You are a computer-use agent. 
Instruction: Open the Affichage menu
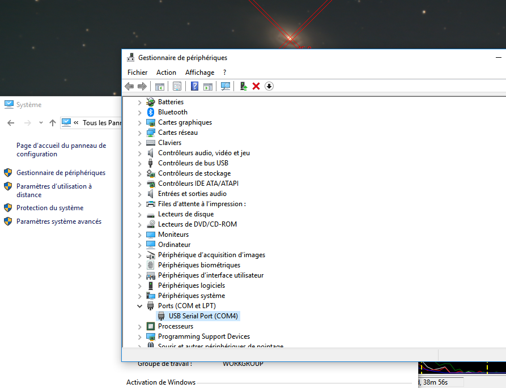(x=200, y=73)
